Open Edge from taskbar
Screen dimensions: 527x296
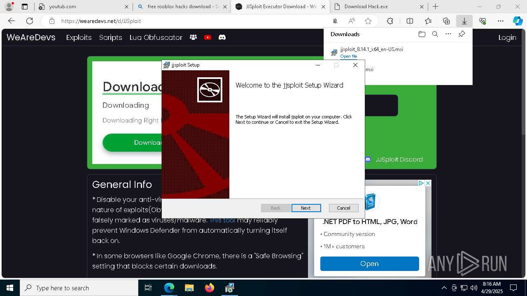click(x=169, y=288)
